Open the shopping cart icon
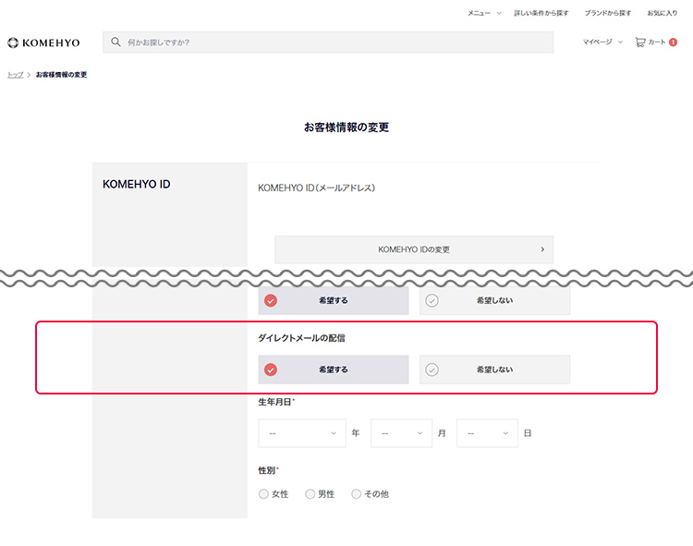The image size is (693, 546). tap(640, 42)
